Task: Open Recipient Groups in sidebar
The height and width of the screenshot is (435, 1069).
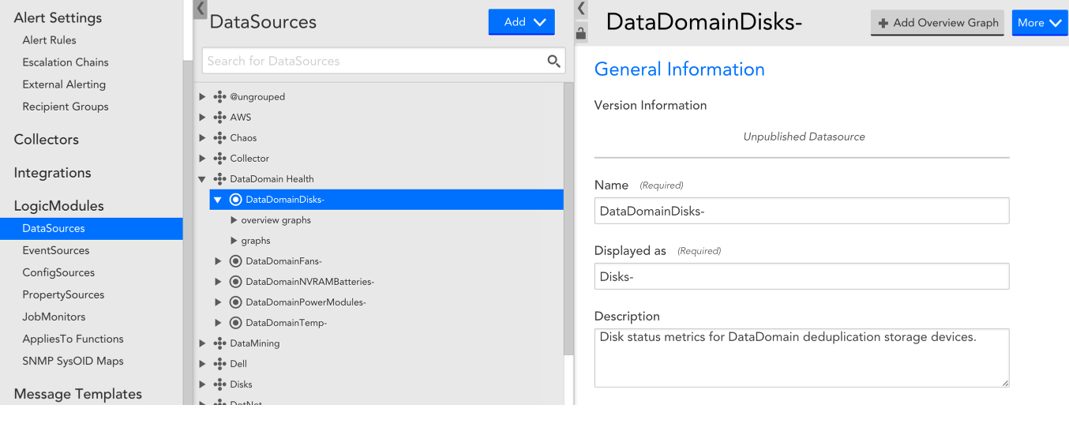Action: pyautogui.click(x=66, y=106)
